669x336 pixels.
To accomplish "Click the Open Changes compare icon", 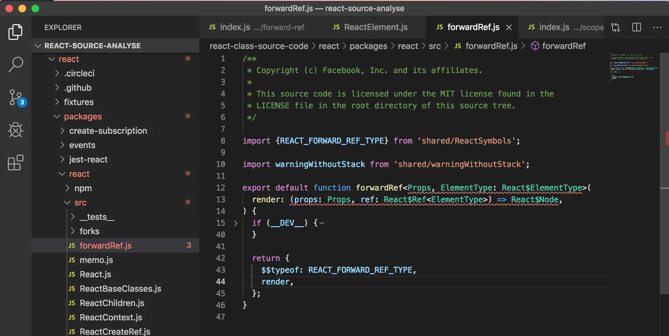I will click(x=615, y=27).
